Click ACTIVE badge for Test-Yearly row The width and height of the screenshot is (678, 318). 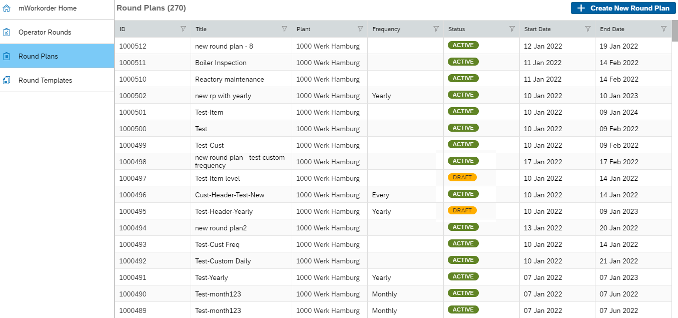click(x=463, y=276)
